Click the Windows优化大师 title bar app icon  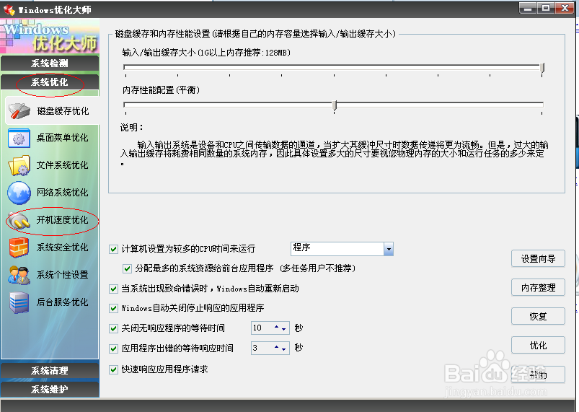9,10
